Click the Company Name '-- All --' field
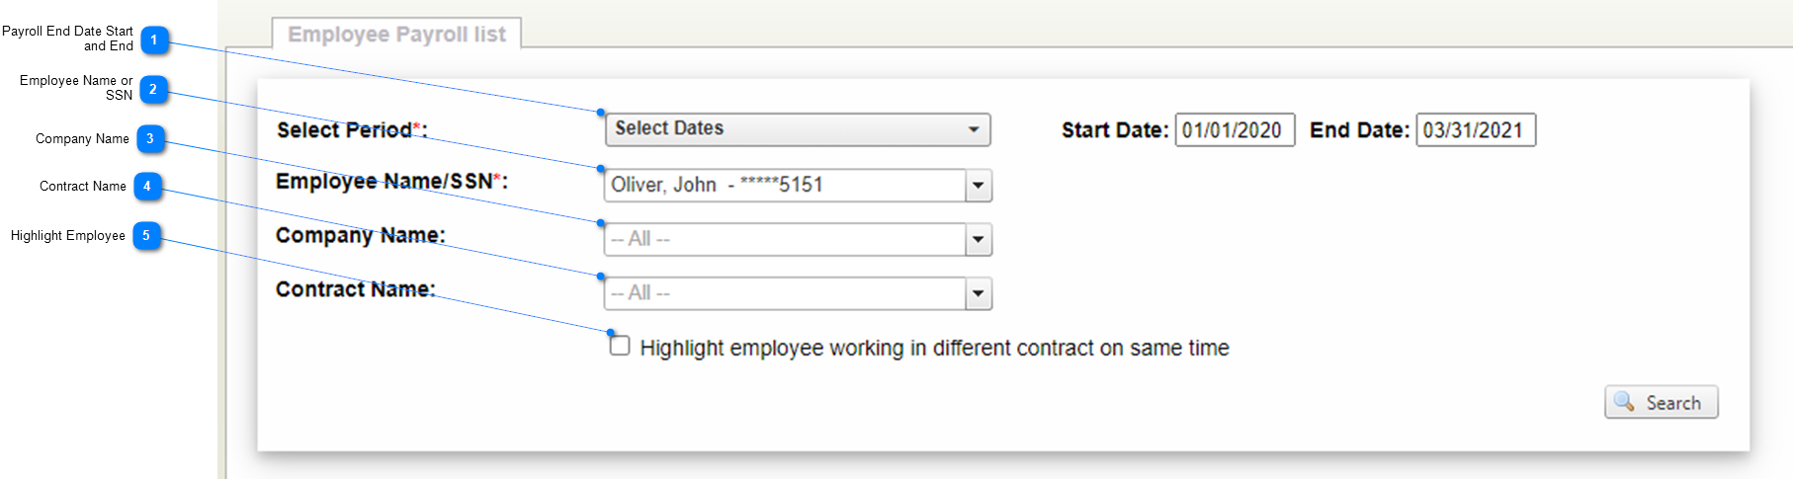The image size is (1793, 479). 785,239
